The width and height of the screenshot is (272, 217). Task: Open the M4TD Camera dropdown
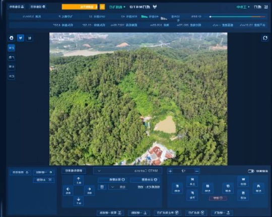(x=128, y=171)
